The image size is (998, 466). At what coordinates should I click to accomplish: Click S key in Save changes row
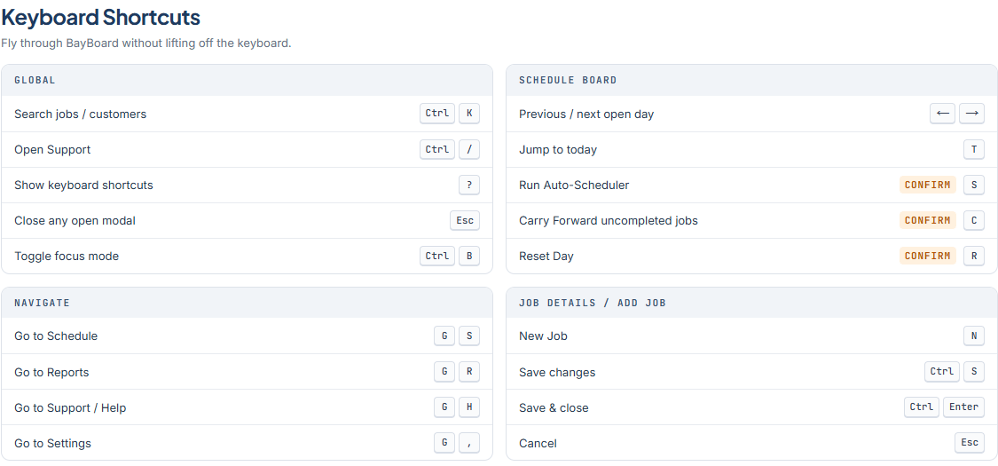974,372
